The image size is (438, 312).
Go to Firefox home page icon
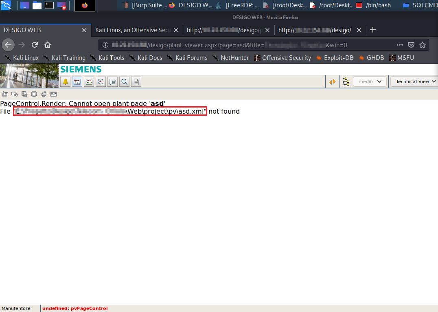coord(48,45)
